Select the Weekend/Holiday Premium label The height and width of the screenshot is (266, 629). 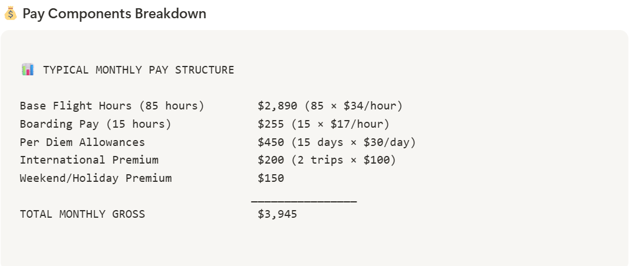click(x=95, y=178)
